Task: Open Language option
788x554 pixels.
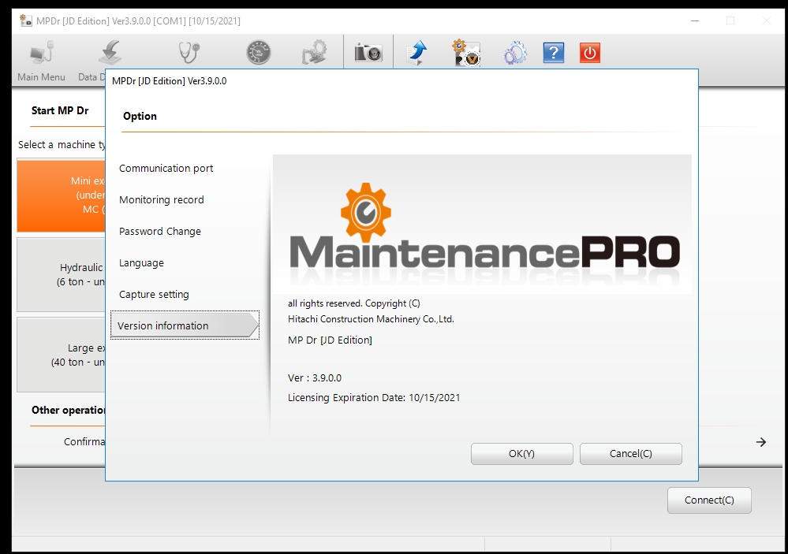Action: tap(141, 263)
